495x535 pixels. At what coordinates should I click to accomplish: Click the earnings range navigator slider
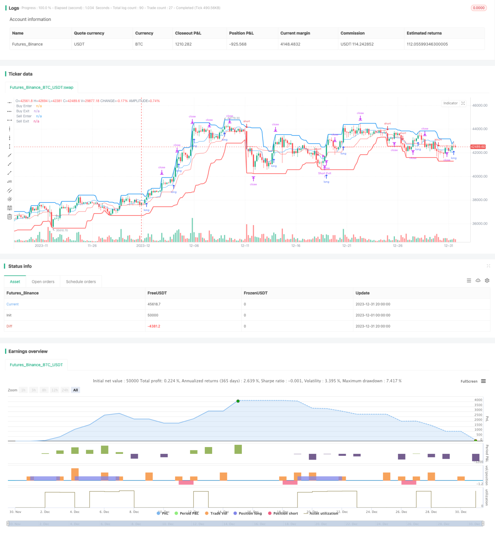245,524
